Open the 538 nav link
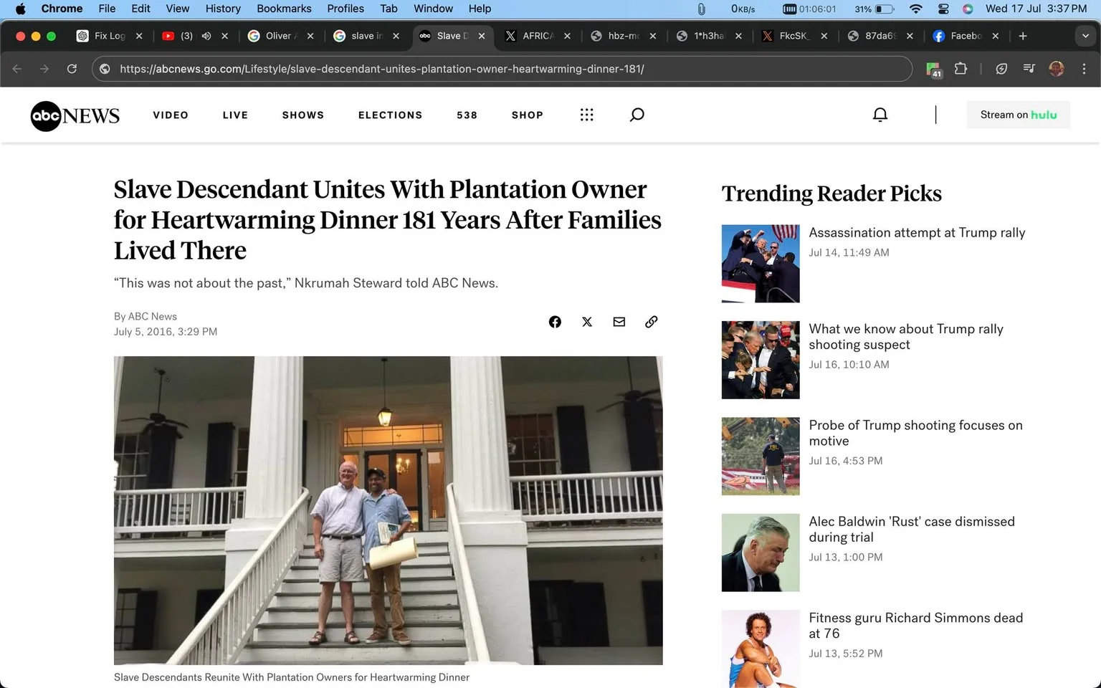The image size is (1101, 688). (467, 115)
